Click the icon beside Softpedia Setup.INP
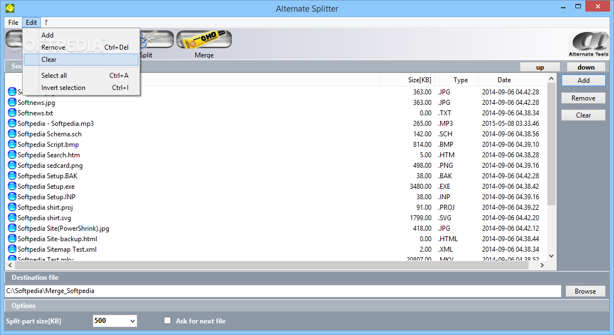Screen dimensions: 614x335 (x=12, y=196)
